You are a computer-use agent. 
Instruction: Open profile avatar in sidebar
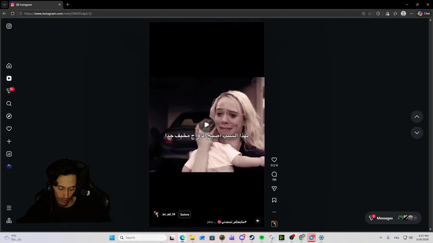[9, 166]
